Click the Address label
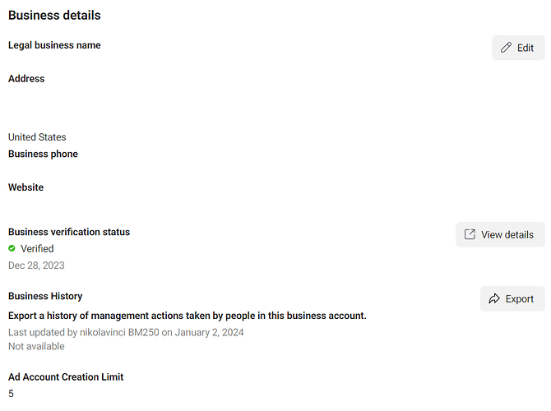 (x=26, y=79)
